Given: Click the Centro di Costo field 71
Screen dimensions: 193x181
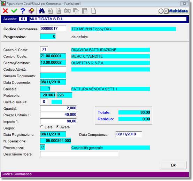Looking at the screenshot, I should [x=44, y=49].
